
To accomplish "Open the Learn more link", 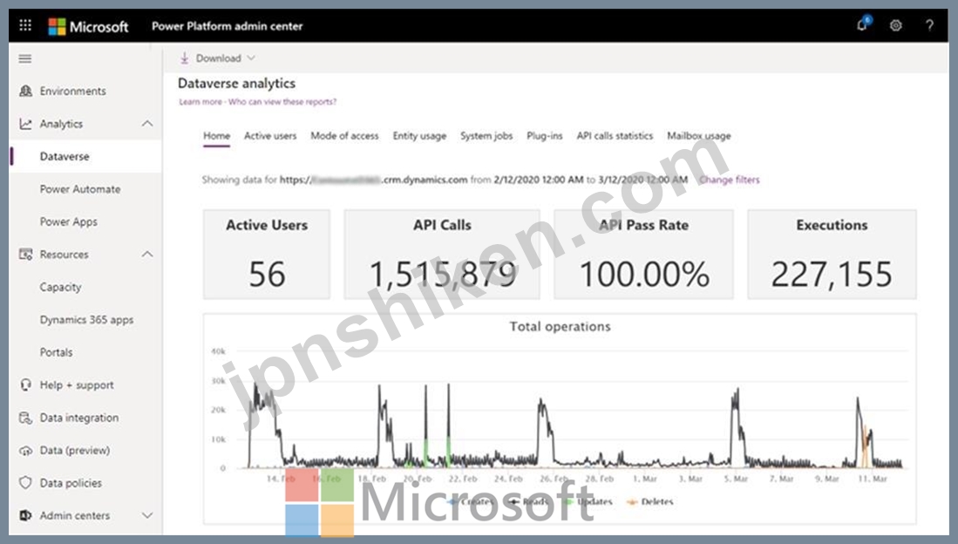I will pyautogui.click(x=200, y=102).
